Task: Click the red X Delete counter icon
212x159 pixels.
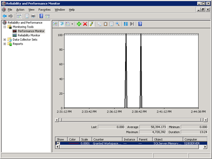Action: tap(85, 24)
